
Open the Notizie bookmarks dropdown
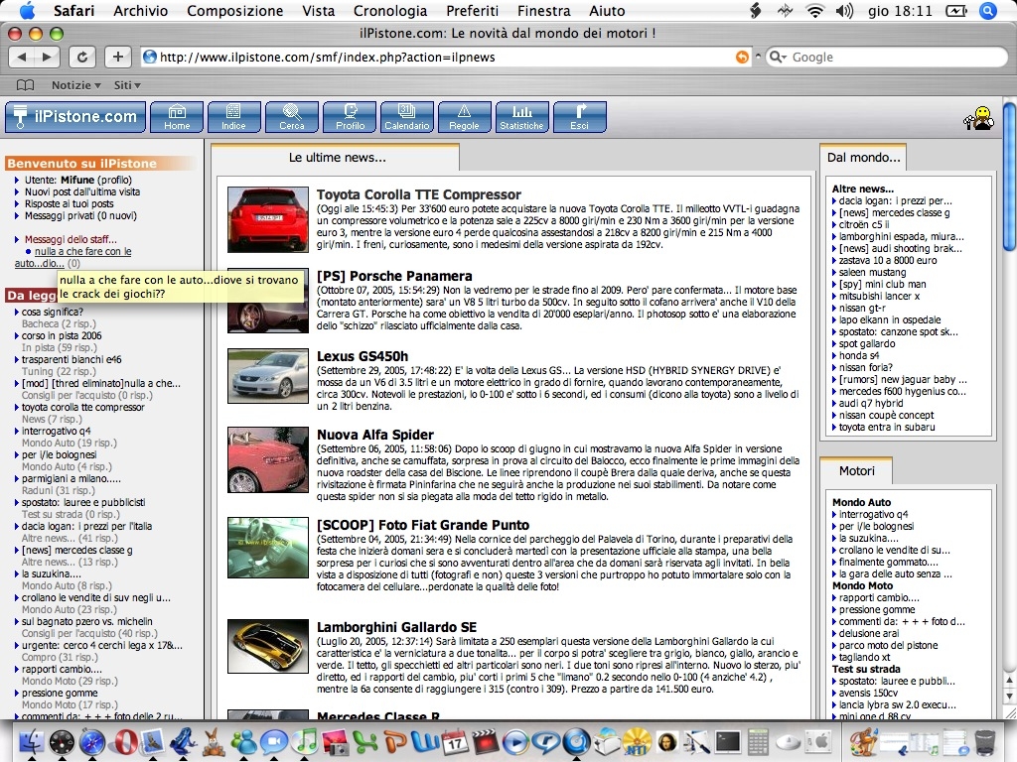click(x=75, y=85)
